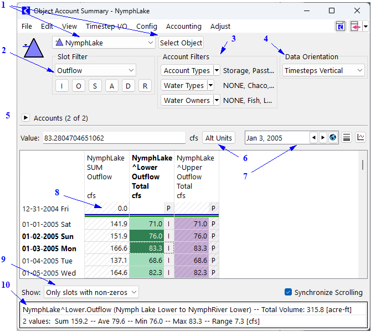Click the Value input field

point(114,138)
